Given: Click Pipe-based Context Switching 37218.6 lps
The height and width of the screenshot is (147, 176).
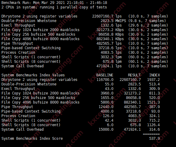Looking at the screenshot, I should tap(110, 48).
